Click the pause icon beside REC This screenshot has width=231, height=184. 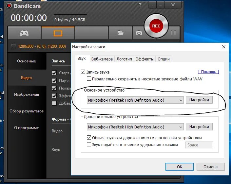point(173,33)
